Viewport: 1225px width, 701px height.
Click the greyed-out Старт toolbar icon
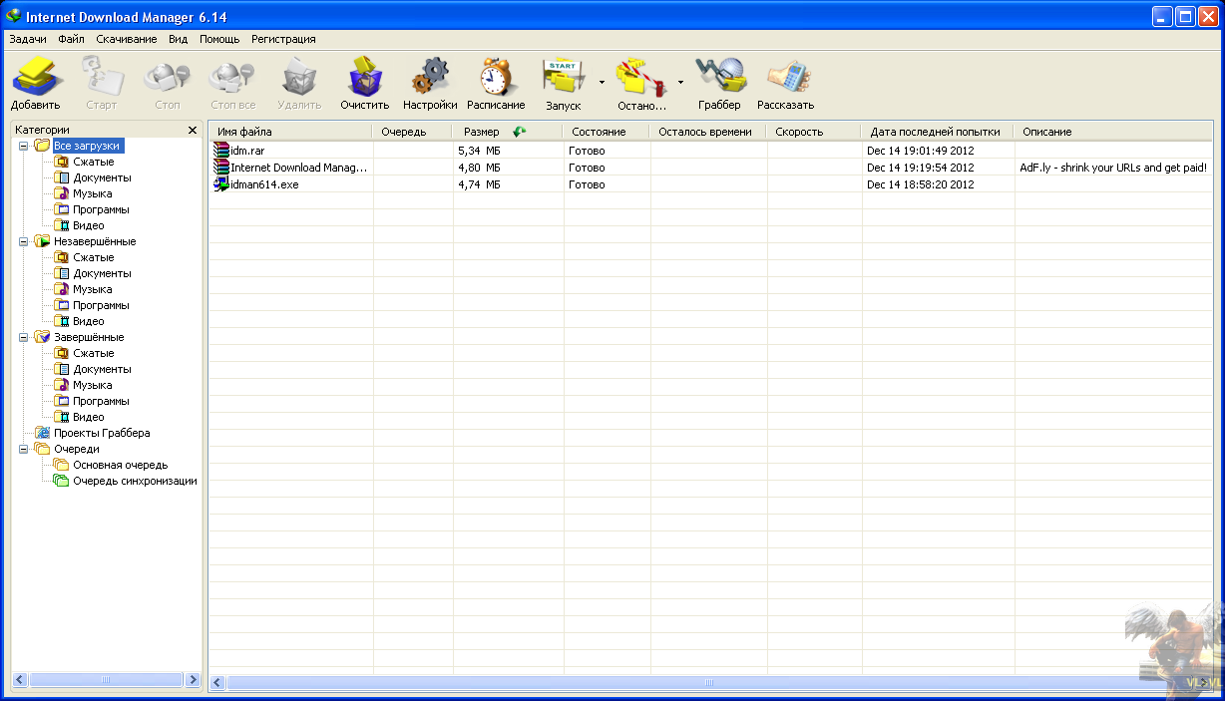[x=101, y=78]
